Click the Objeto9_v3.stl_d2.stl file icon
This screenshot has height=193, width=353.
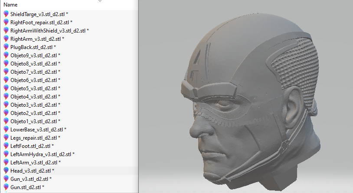(x=6, y=56)
